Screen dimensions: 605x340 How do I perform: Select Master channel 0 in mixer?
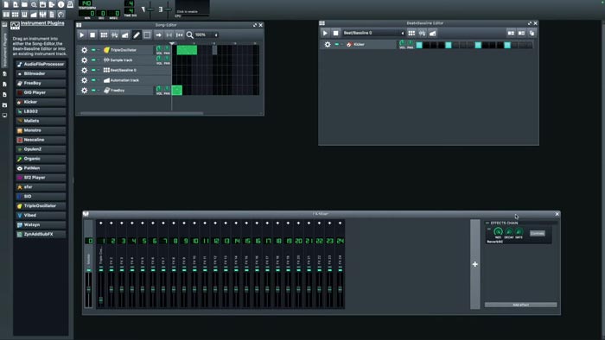[x=89, y=264]
